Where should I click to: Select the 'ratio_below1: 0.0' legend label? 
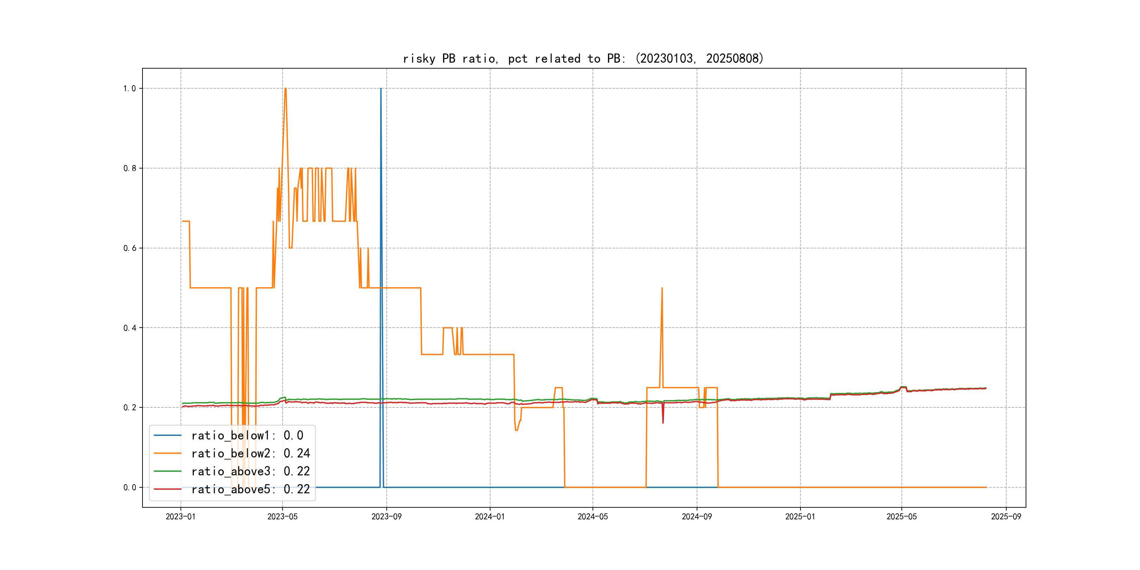point(247,436)
